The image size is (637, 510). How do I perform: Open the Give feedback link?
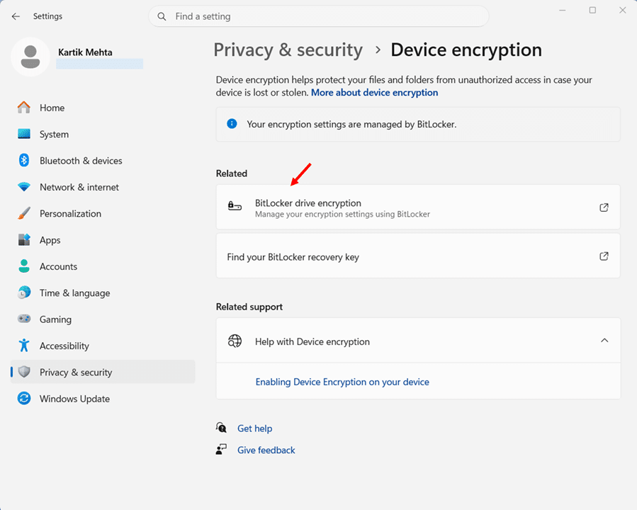[x=266, y=450]
